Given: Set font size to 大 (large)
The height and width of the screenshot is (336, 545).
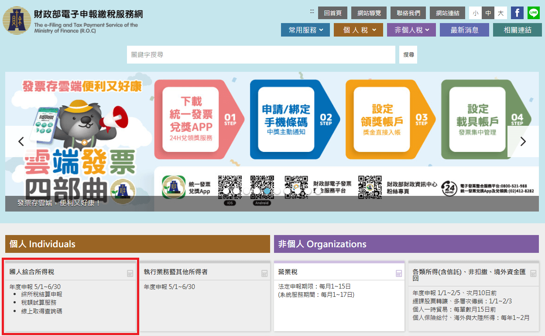Looking at the screenshot, I should point(501,13).
